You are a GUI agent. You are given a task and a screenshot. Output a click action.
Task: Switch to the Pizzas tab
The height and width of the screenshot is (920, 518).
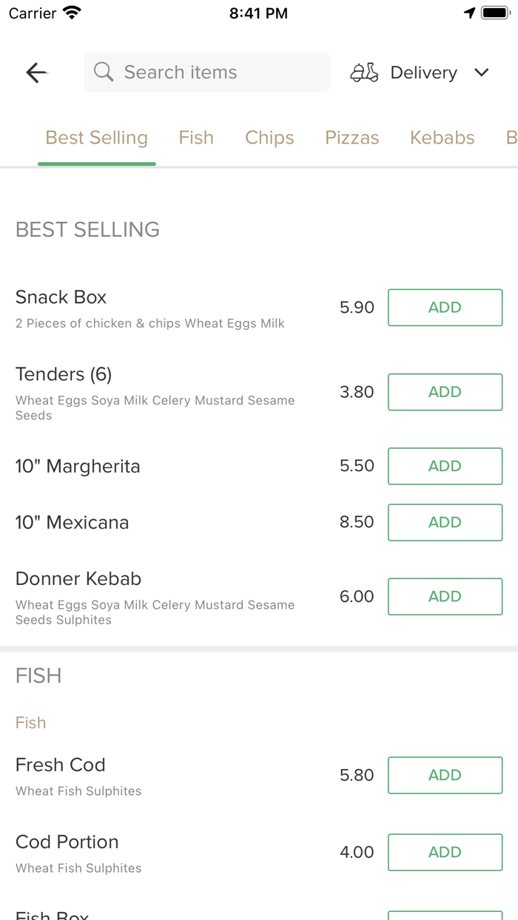[351, 138]
